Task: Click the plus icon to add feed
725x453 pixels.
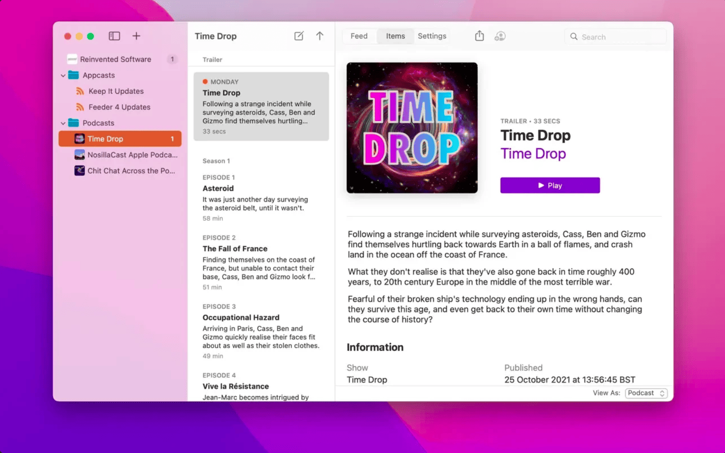Action: [136, 36]
